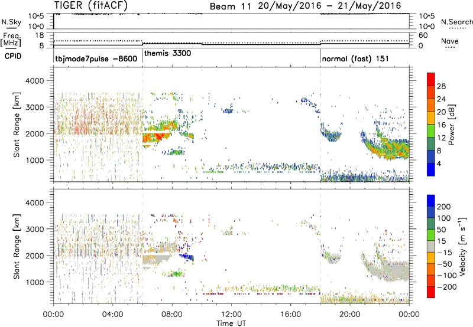
Task: Click the '16:00' time tick label
Action: coord(291,315)
